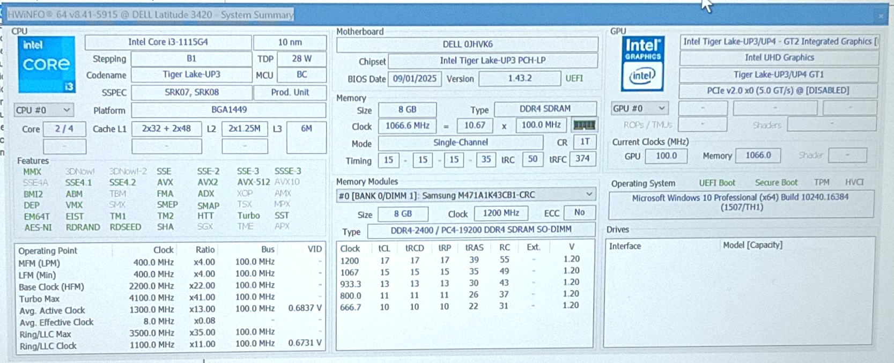Click the MCU value BC
Image resolution: width=894 pixels, height=363 pixels.
click(x=302, y=75)
